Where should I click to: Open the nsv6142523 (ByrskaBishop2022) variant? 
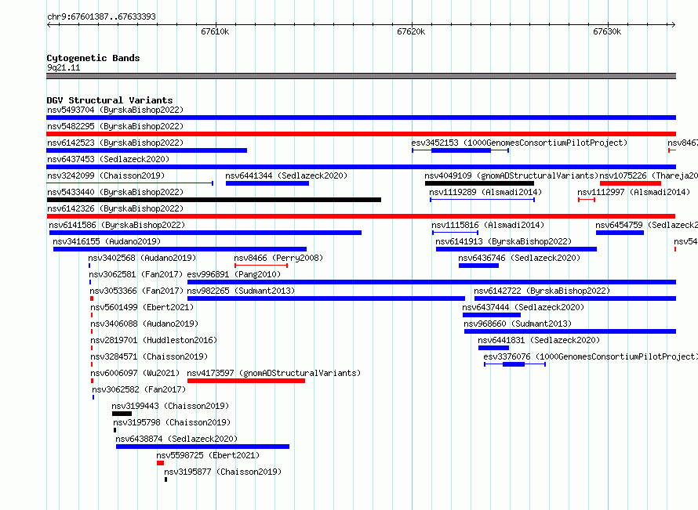(115, 143)
